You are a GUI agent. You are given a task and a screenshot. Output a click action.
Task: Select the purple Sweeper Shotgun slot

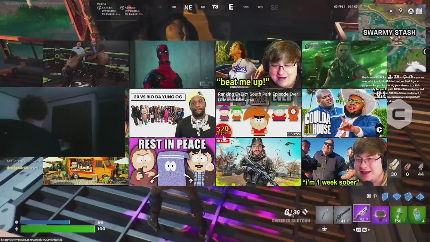point(361,214)
